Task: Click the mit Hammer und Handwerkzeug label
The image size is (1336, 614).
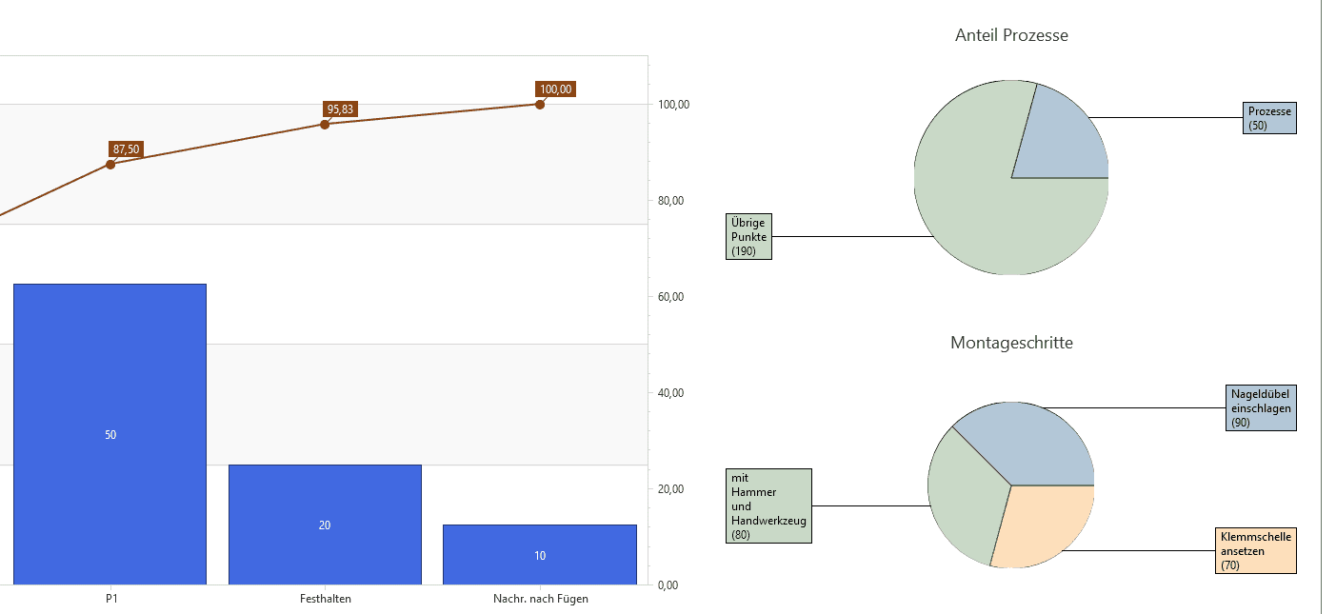Action: click(x=768, y=505)
